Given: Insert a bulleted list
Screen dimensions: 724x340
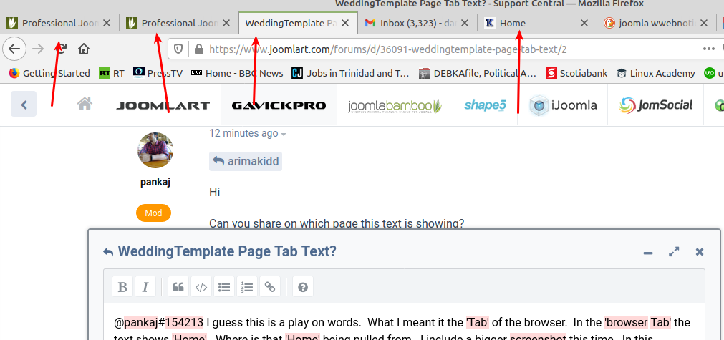Looking at the screenshot, I should [x=224, y=286].
